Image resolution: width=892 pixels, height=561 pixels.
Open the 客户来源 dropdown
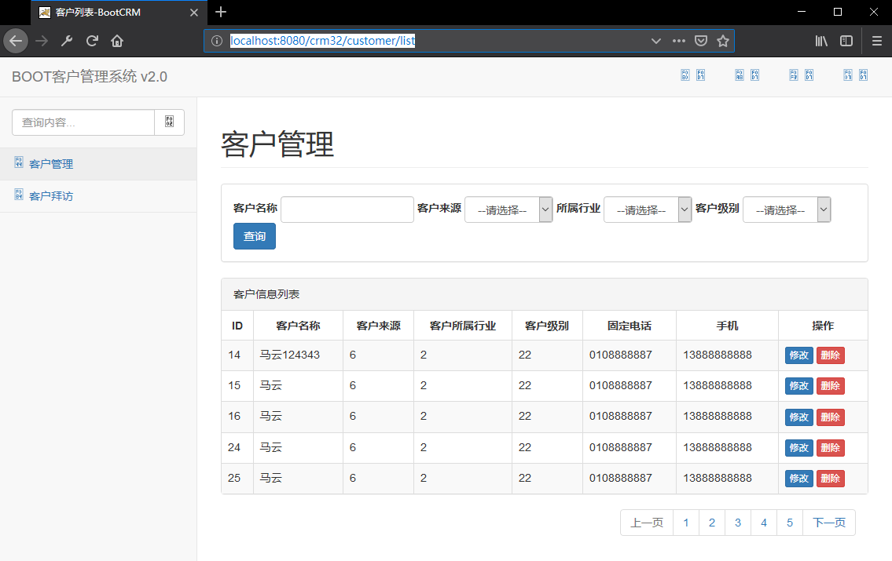pos(508,209)
